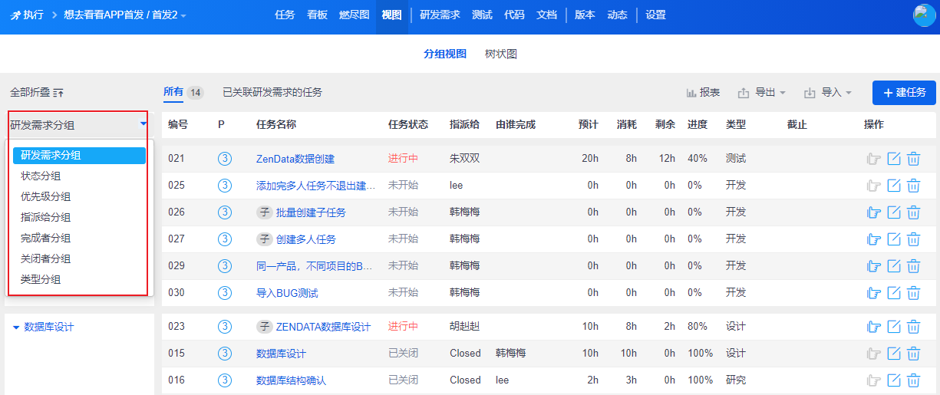The height and width of the screenshot is (395, 940).
Task: Open 燃尽图 in top navigation
Action: pos(354,15)
